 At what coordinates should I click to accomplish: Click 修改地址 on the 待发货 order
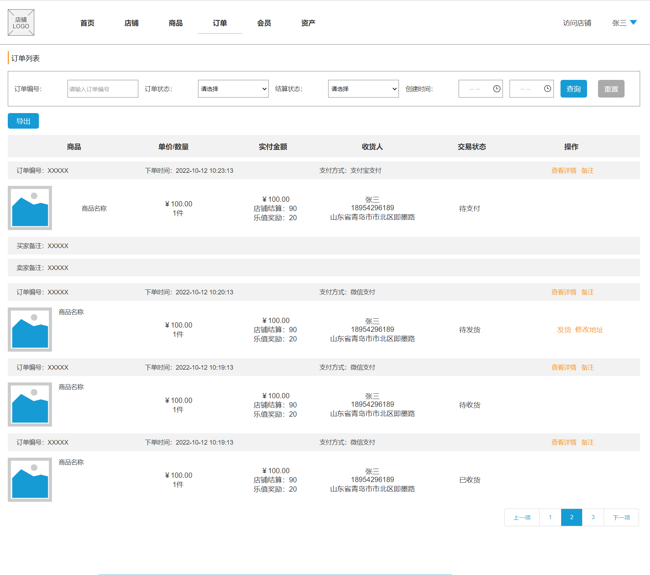589,329
